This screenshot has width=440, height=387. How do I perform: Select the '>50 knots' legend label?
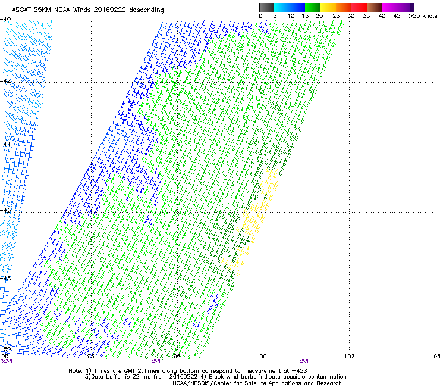[423, 16]
